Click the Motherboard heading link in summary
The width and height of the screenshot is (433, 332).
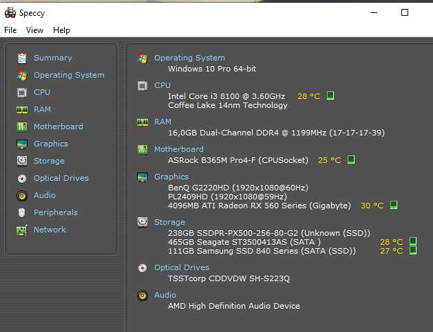pos(179,149)
